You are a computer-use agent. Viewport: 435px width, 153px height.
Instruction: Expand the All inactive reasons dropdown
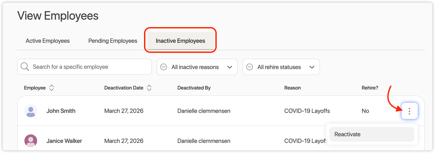[x=195, y=67]
